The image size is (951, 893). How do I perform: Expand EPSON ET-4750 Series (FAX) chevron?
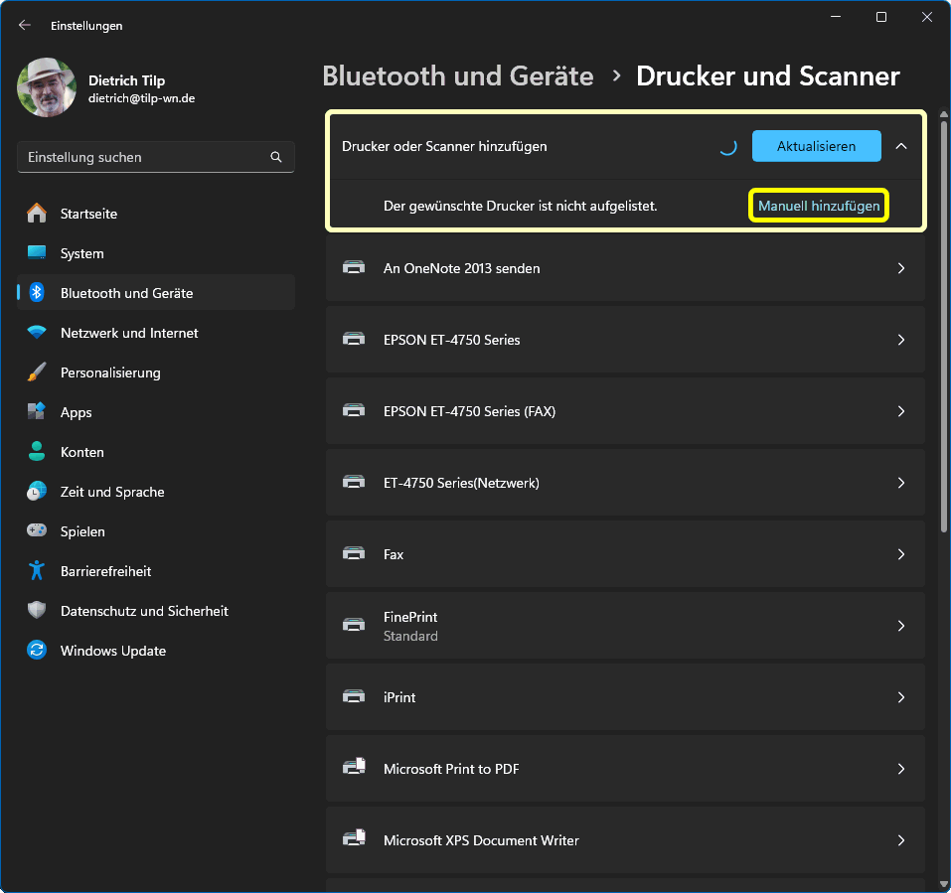(901, 411)
